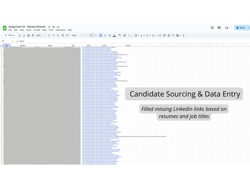
Task: Open the Insert menu
Action: click(29, 30)
